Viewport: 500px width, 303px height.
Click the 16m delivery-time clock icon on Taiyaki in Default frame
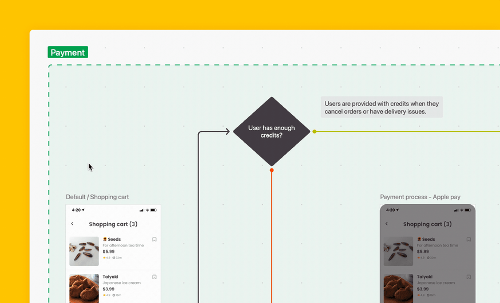click(114, 295)
